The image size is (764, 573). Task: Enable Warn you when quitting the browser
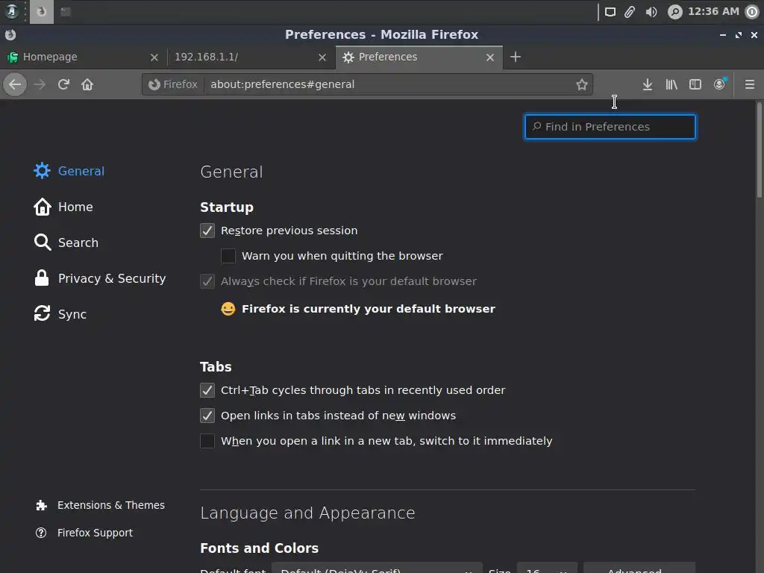click(x=228, y=256)
